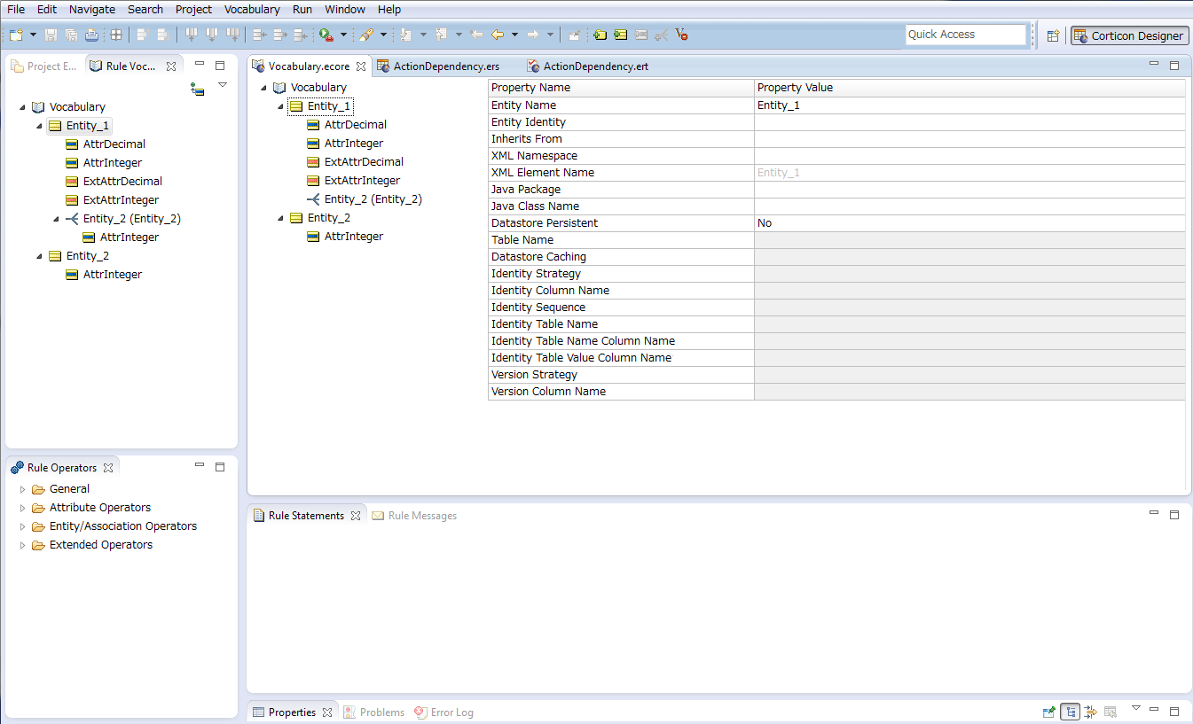
Task: Click the Corticon Designer perspective button
Action: coord(1128,35)
